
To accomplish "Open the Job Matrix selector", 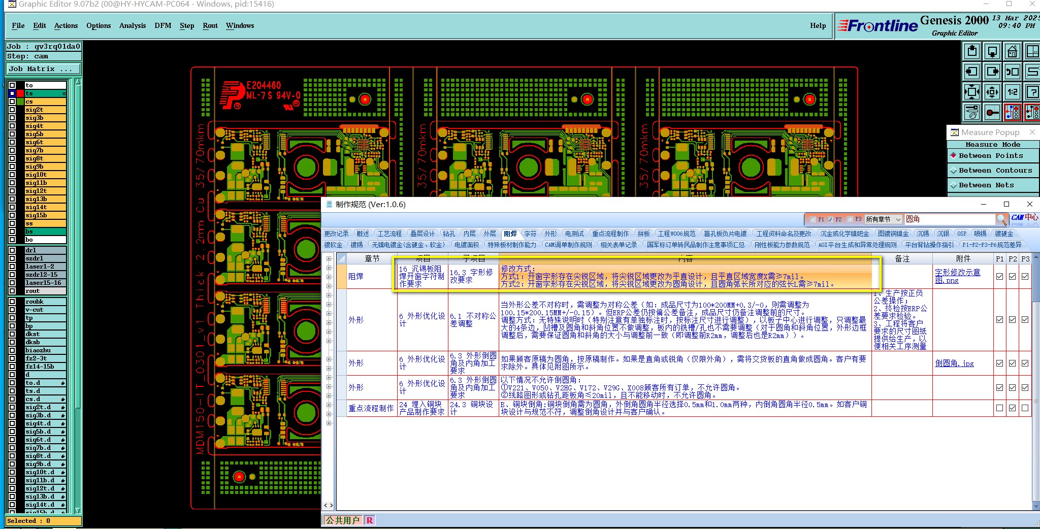I will (x=44, y=69).
